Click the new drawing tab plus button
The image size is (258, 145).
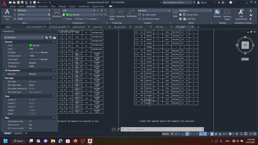(198, 27)
